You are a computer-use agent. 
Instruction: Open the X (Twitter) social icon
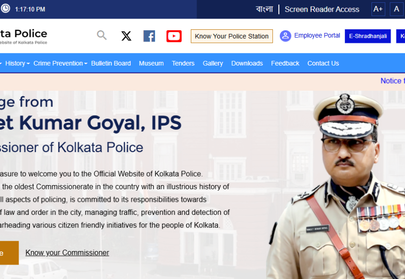click(x=126, y=36)
